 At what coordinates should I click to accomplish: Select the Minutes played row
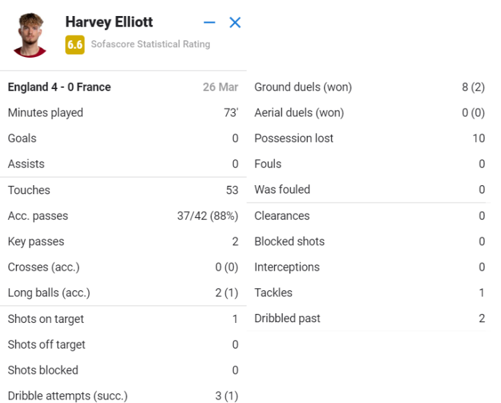(x=122, y=113)
